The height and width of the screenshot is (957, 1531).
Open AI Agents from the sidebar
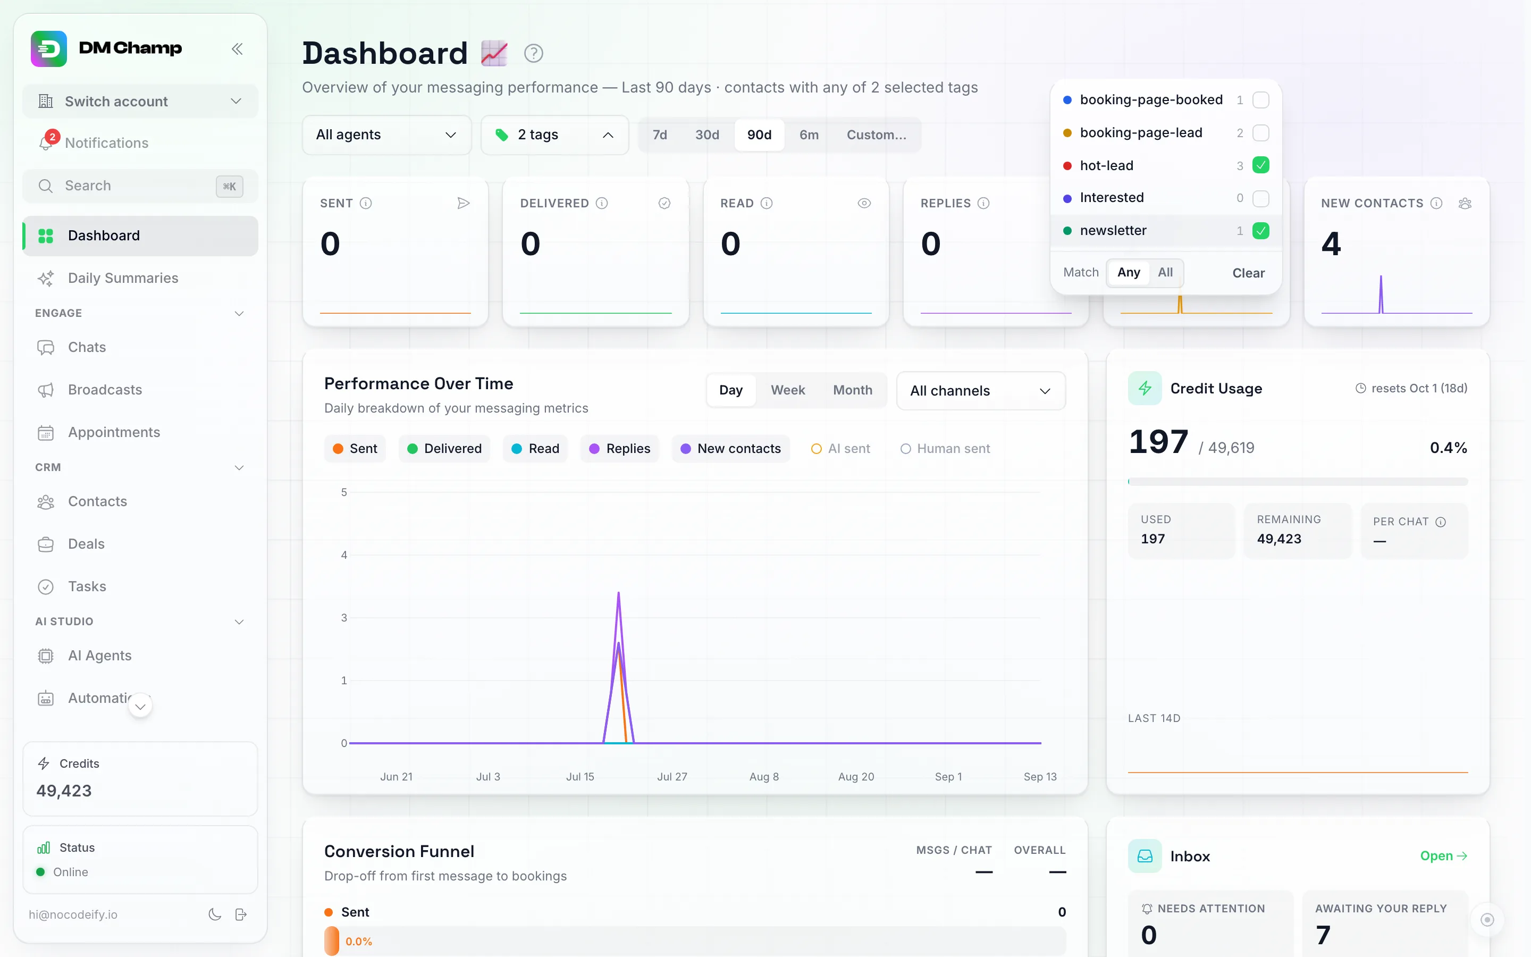point(140,655)
